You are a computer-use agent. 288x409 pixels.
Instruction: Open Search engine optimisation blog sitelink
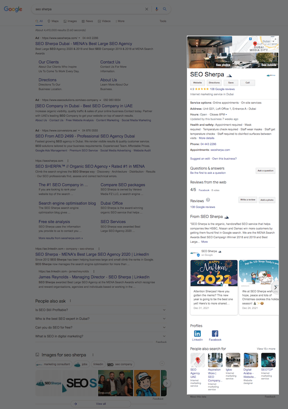[67, 203]
